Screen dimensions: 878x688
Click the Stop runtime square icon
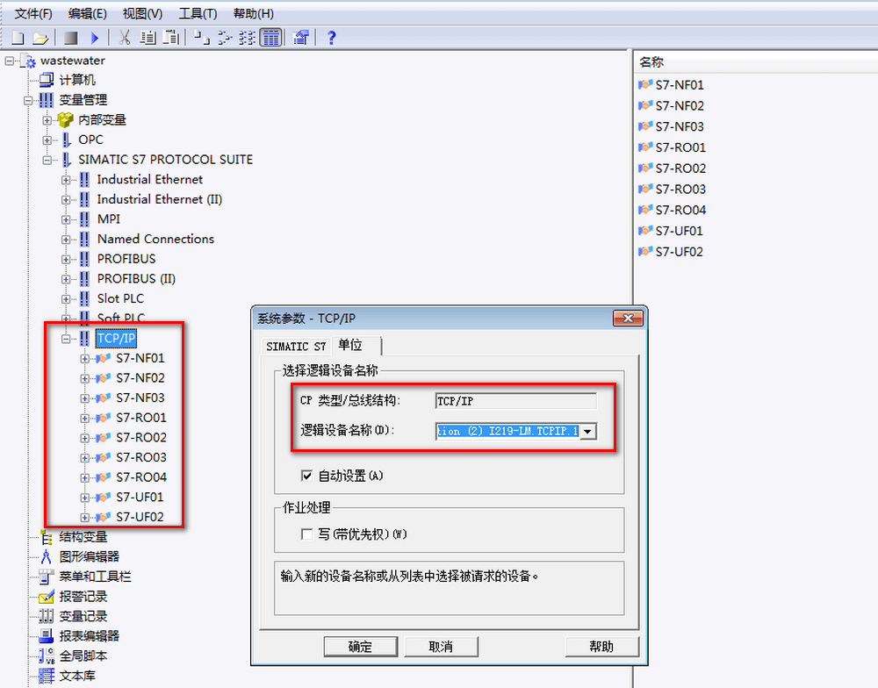pos(71,38)
